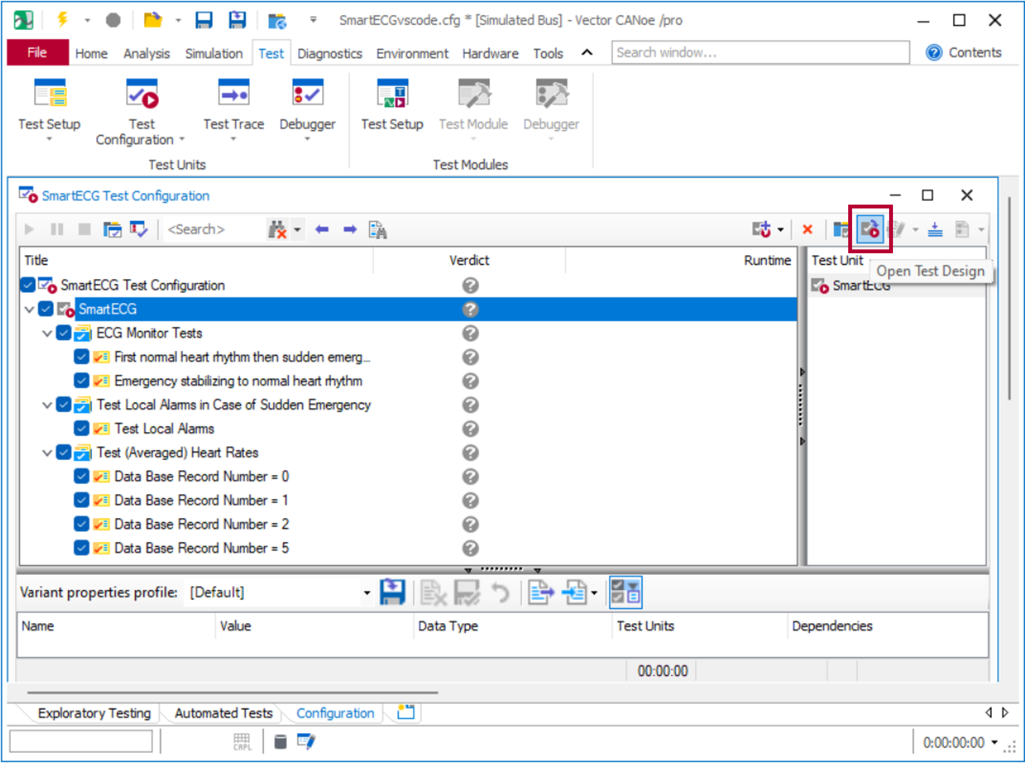
Task: Open the red File menu button
Action: pos(37,53)
